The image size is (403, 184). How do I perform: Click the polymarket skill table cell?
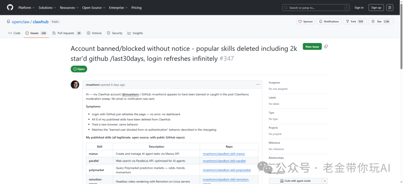pyautogui.click(x=100, y=170)
